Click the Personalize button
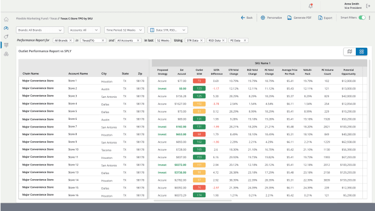 click(x=271, y=18)
